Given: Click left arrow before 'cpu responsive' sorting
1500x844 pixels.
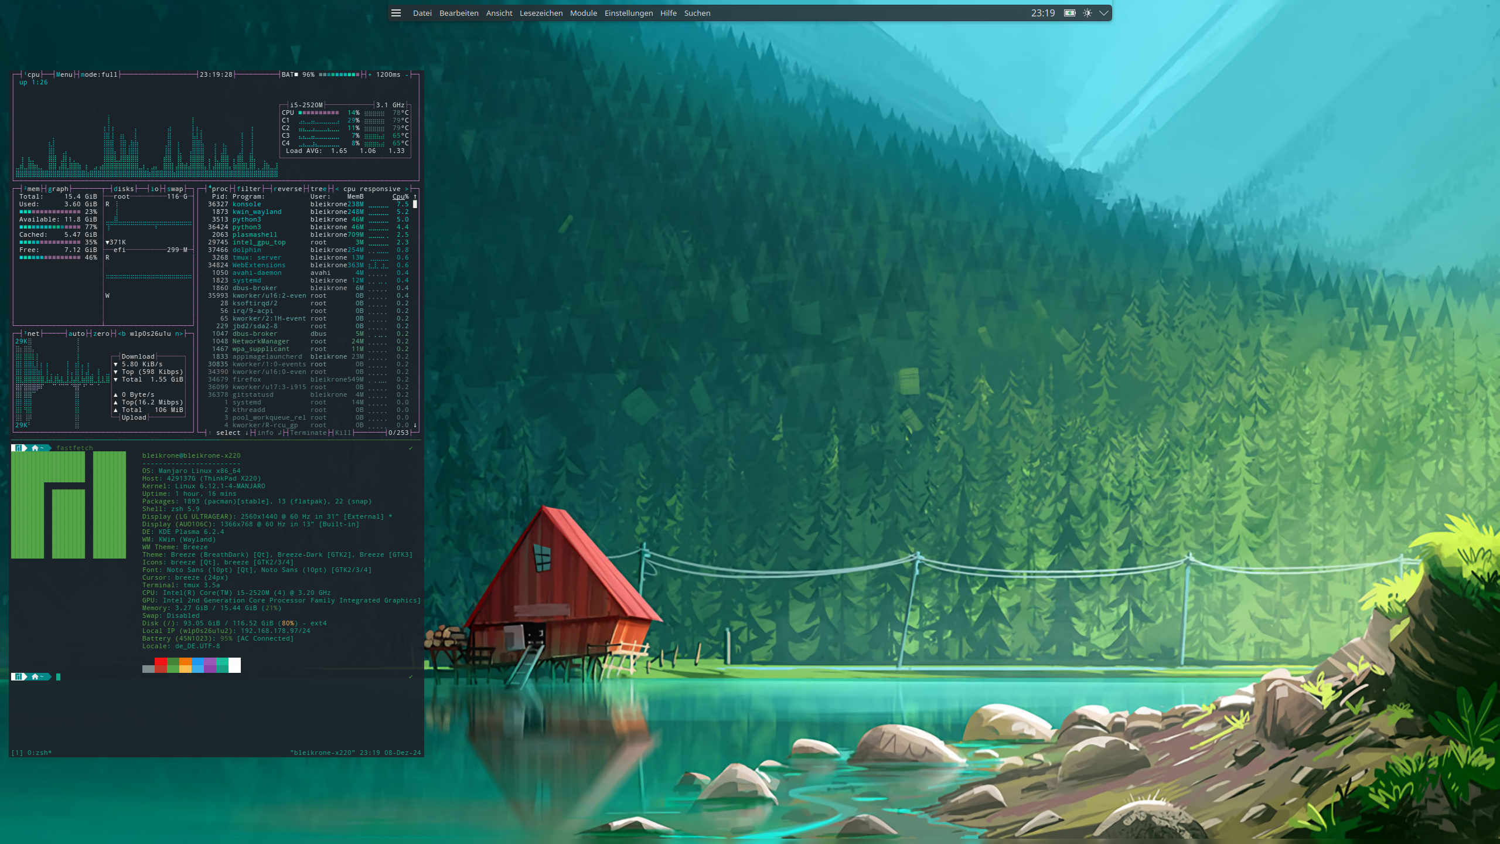Looking at the screenshot, I should coord(337,189).
